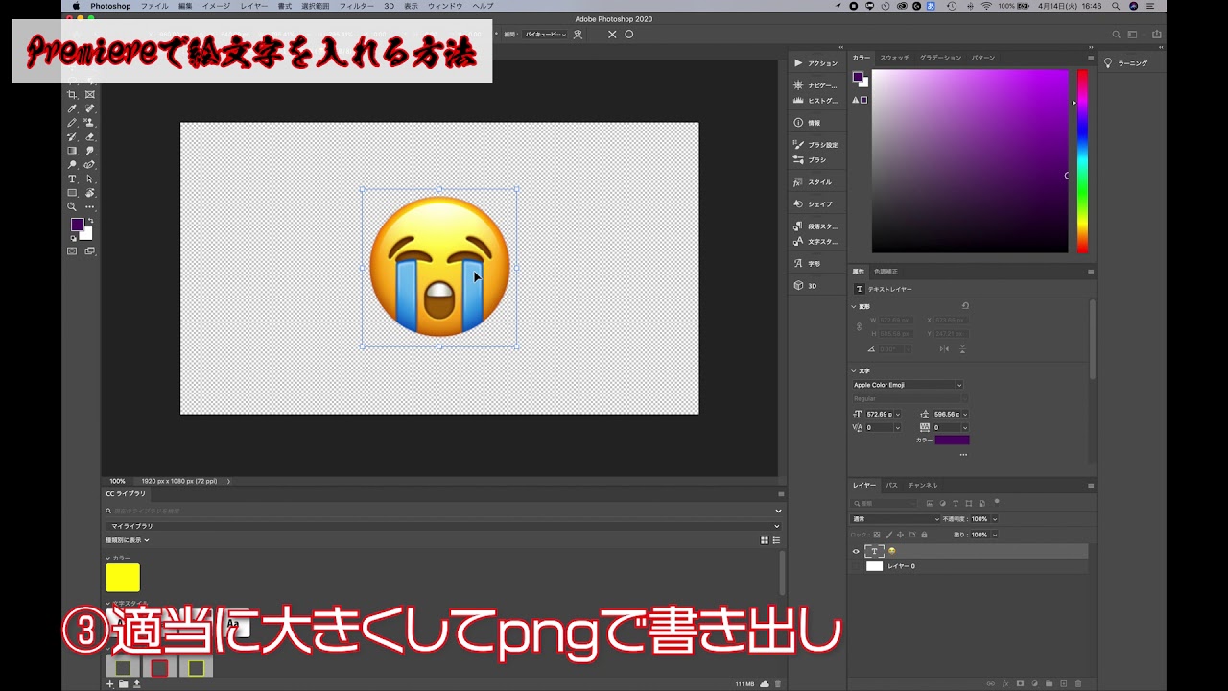
Task: Open the マイライブラリ library dropdown
Action: click(x=443, y=526)
